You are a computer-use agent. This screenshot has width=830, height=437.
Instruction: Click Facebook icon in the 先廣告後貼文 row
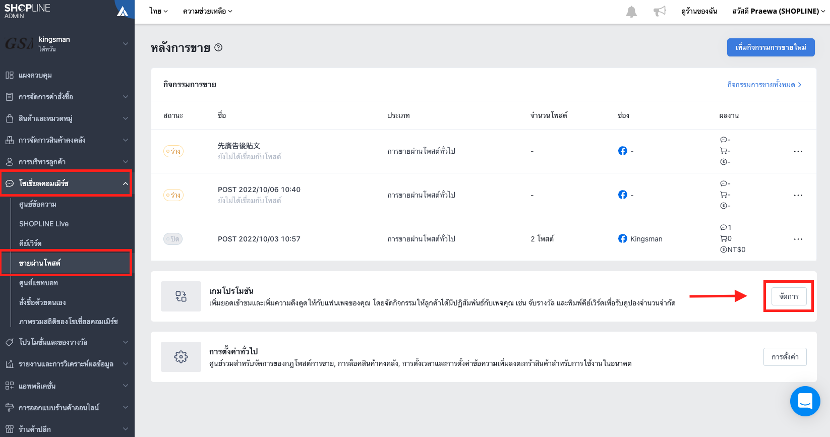pyautogui.click(x=623, y=151)
